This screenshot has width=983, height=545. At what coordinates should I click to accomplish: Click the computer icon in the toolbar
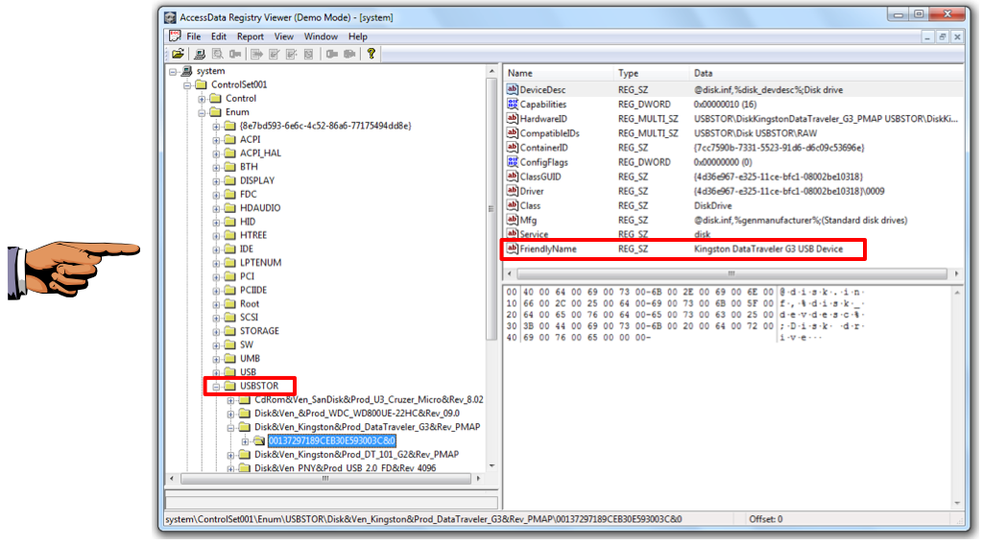pos(200,54)
